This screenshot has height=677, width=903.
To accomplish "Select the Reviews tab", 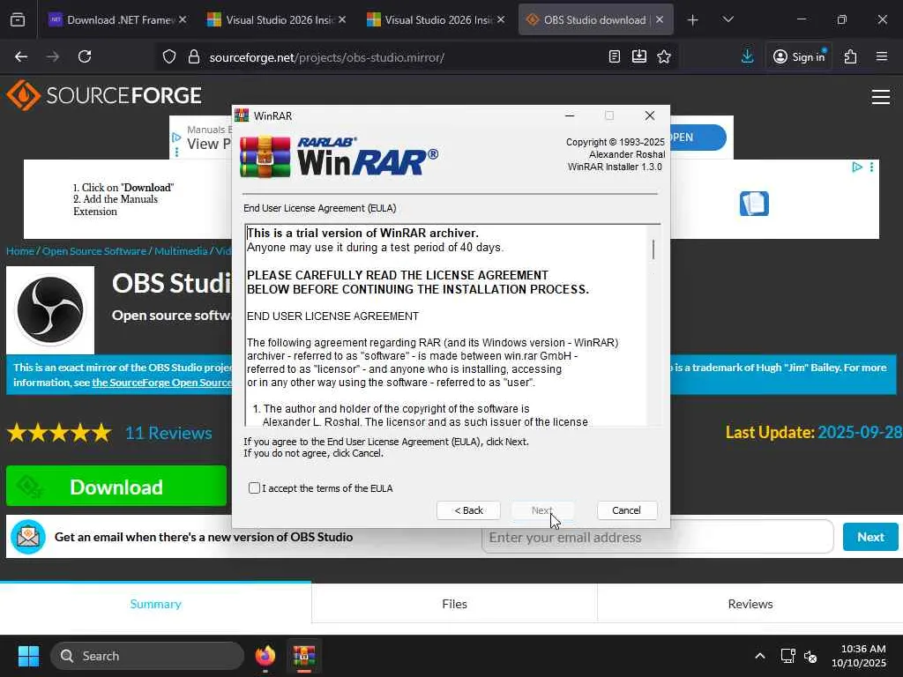I will (750, 604).
